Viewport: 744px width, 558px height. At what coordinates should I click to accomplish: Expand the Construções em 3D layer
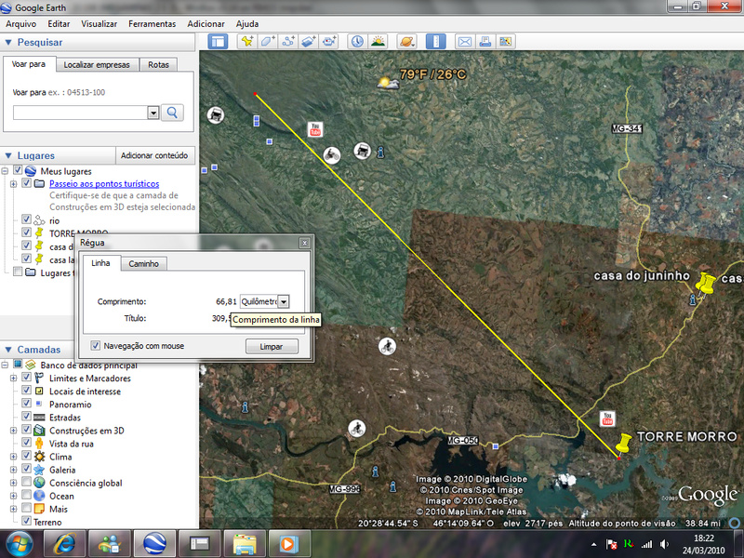(13, 431)
